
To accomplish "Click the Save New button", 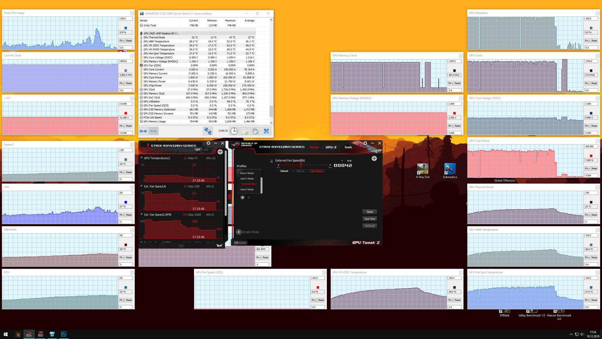I will [369, 219].
